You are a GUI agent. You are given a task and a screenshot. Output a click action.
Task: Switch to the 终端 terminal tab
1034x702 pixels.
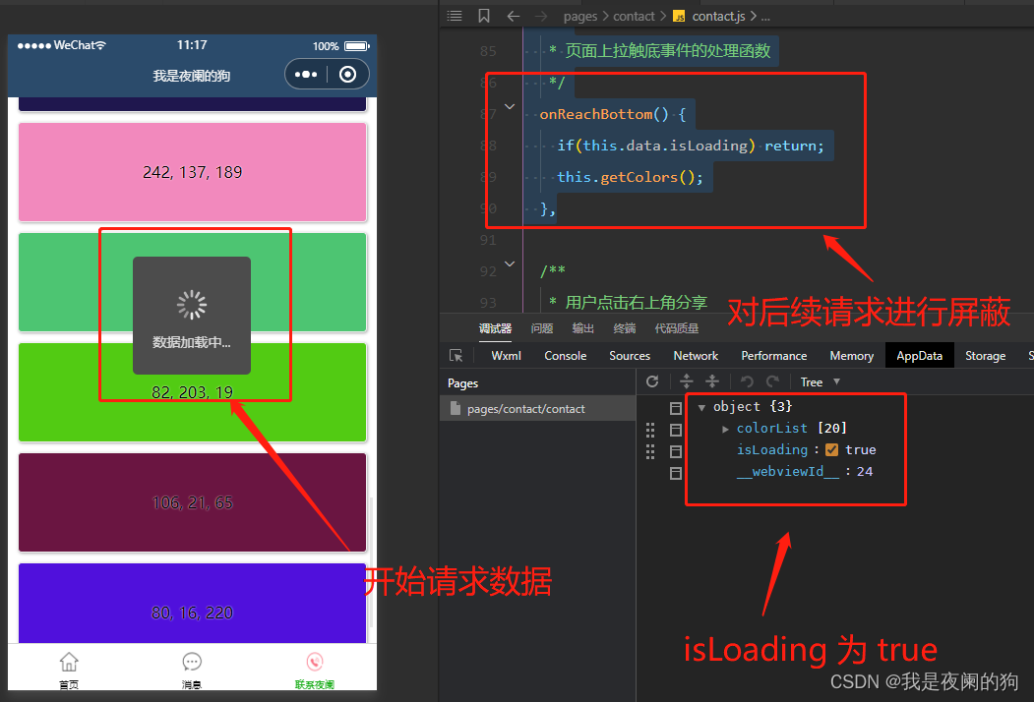pos(625,328)
